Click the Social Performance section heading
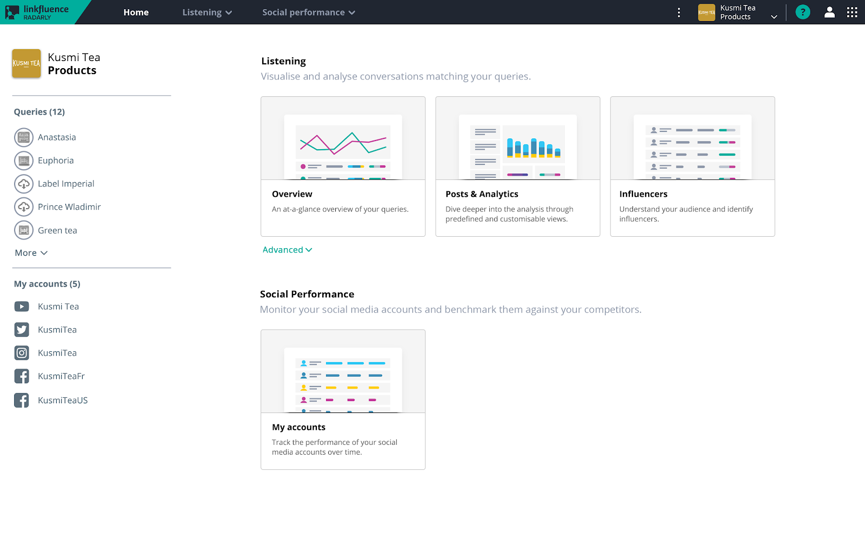The image size is (865, 553). [307, 294]
